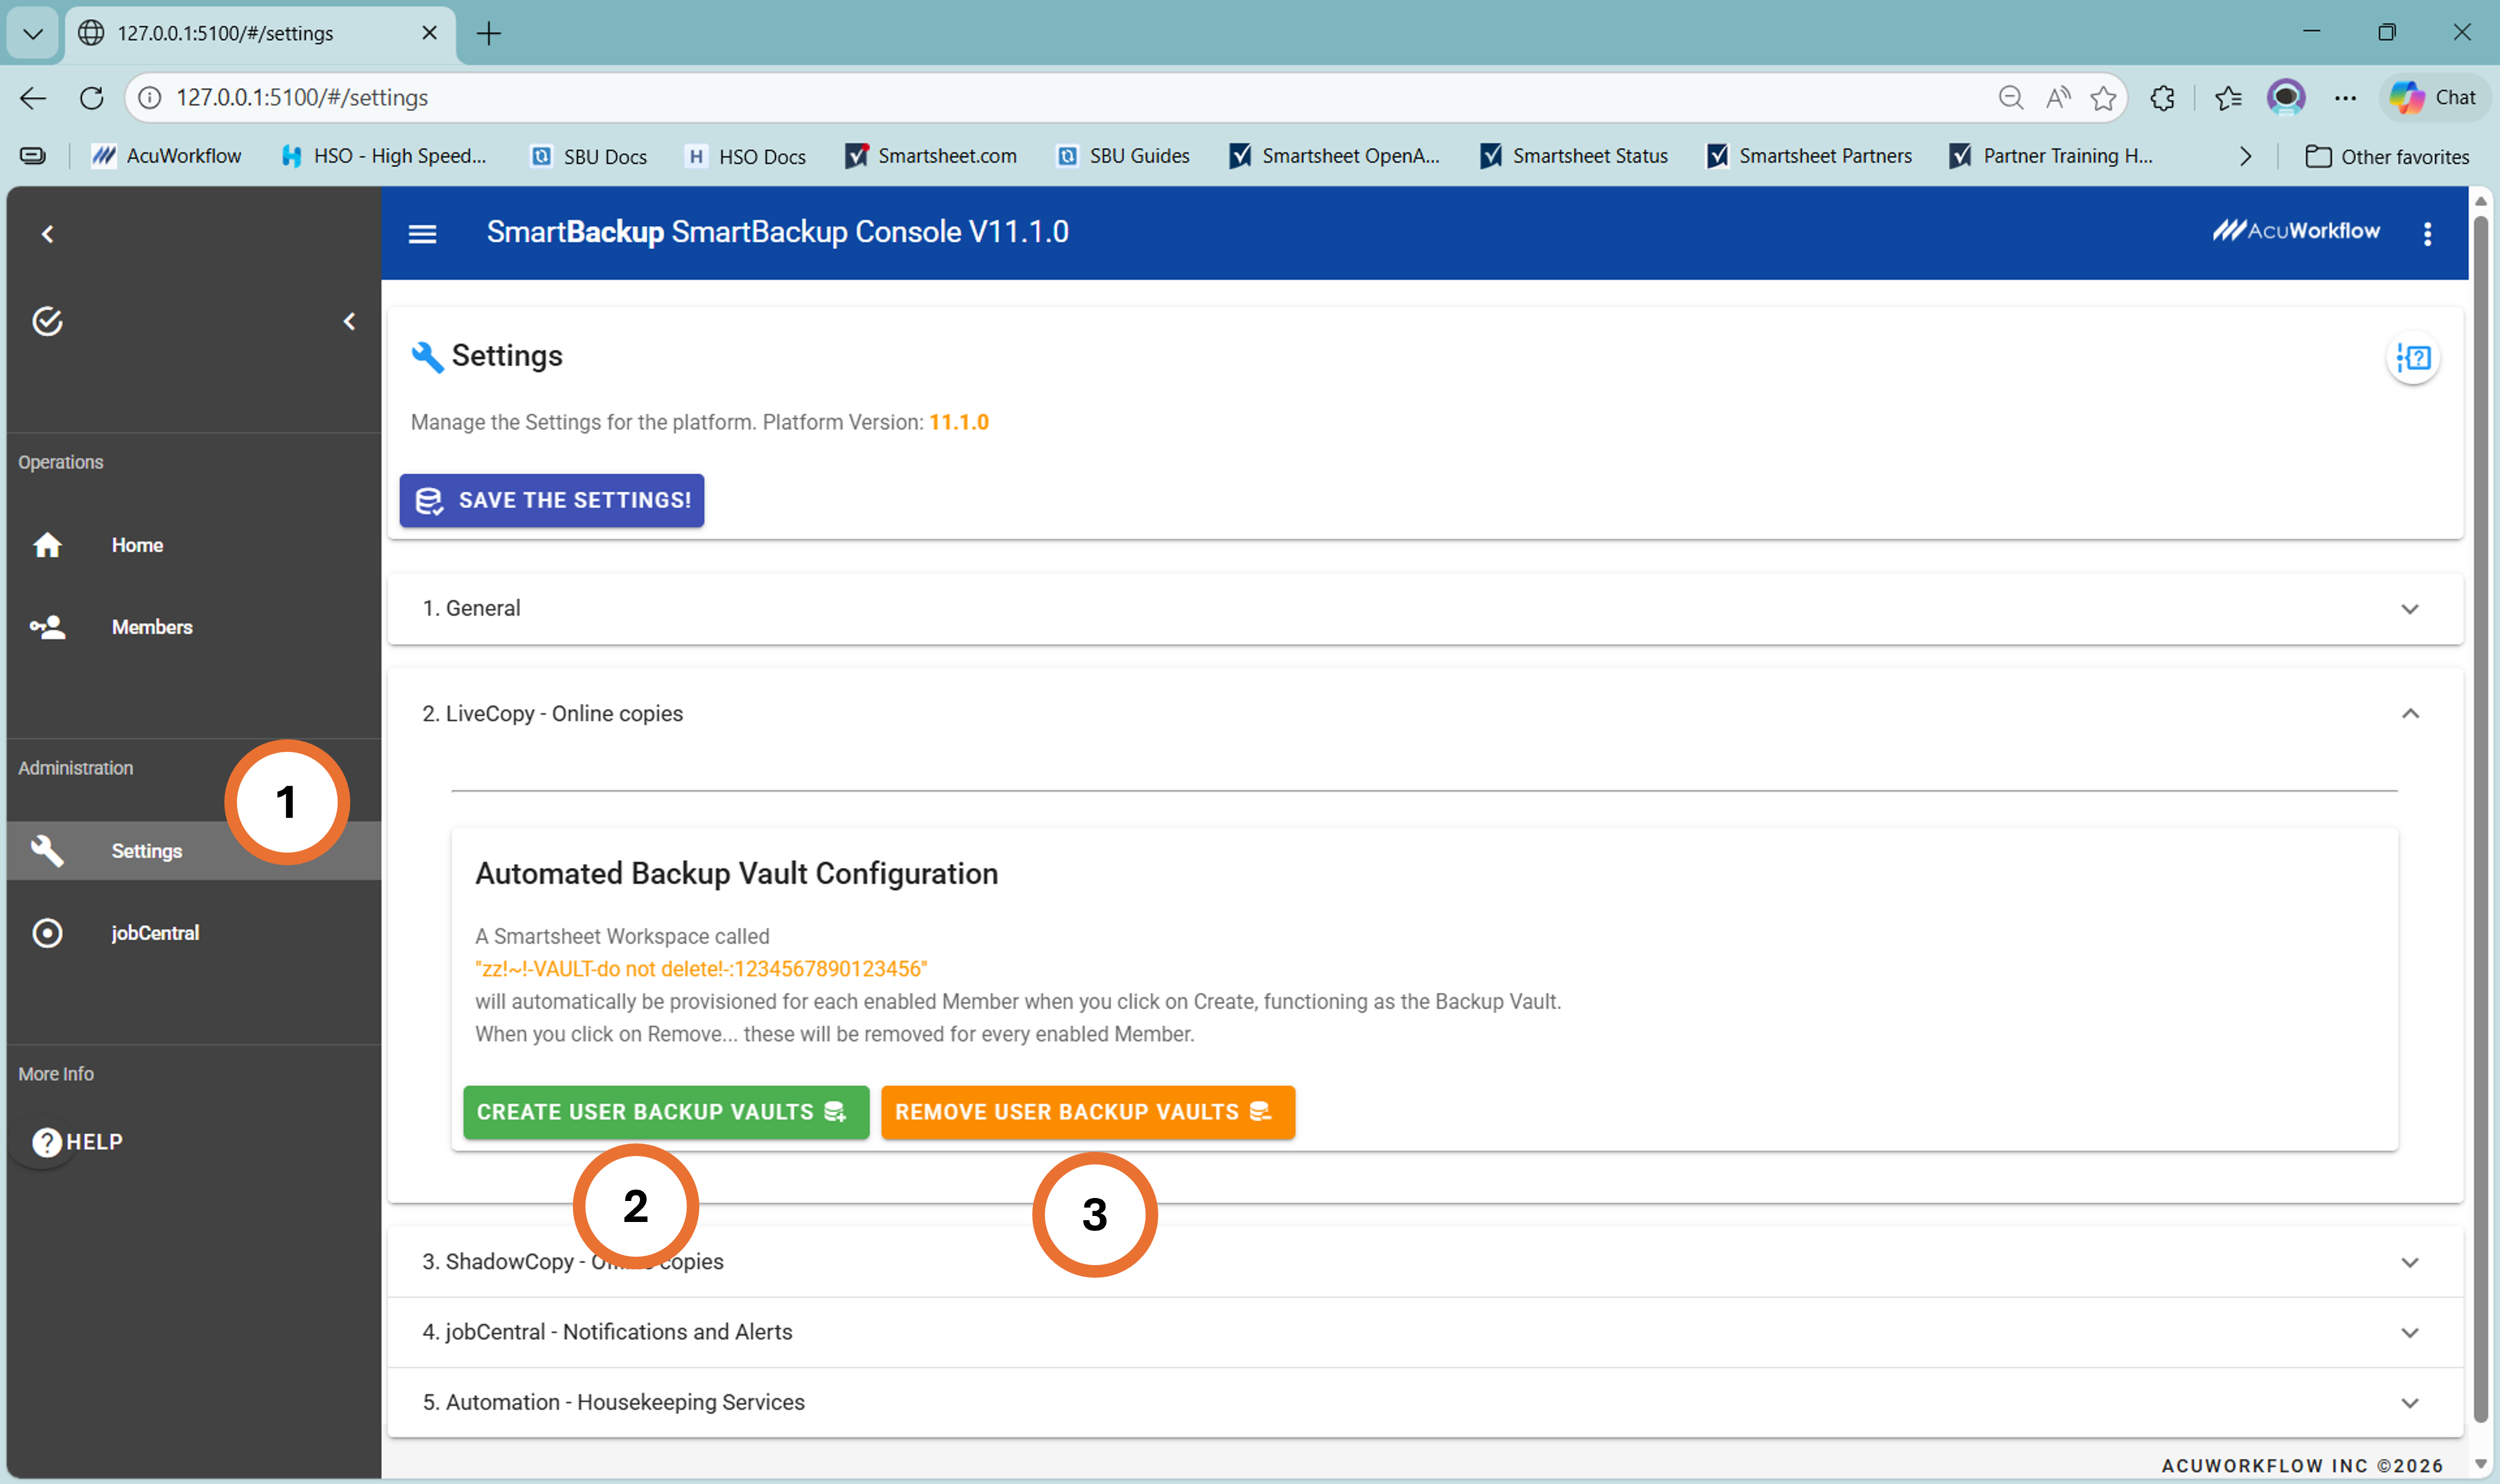
Task: Open the hamburger menu in header
Action: [x=422, y=234]
